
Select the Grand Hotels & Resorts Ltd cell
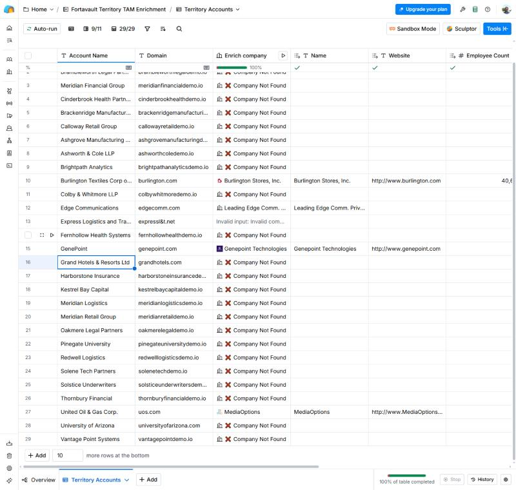point(96,262)
